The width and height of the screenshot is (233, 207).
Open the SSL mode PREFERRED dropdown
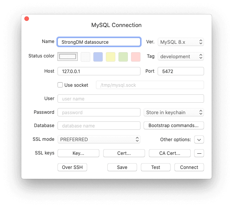(x=99, y=139)
